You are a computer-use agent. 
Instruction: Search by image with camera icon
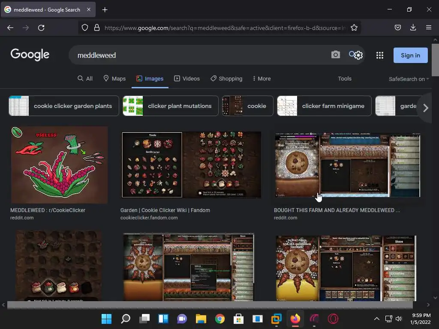tap(335, 54)
